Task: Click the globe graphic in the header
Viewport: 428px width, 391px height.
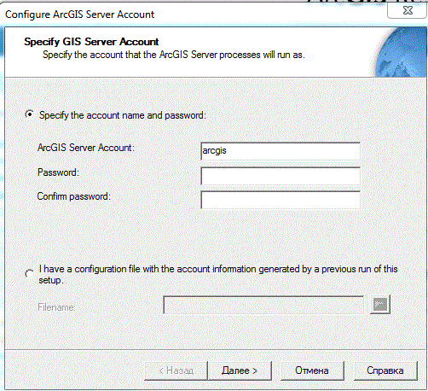Action: pos(402,52)
